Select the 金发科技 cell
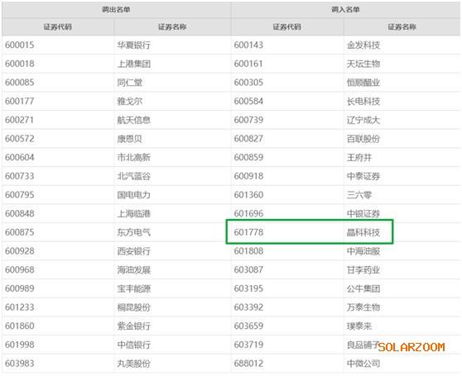 pyautogui.click(x=363, y=45)
